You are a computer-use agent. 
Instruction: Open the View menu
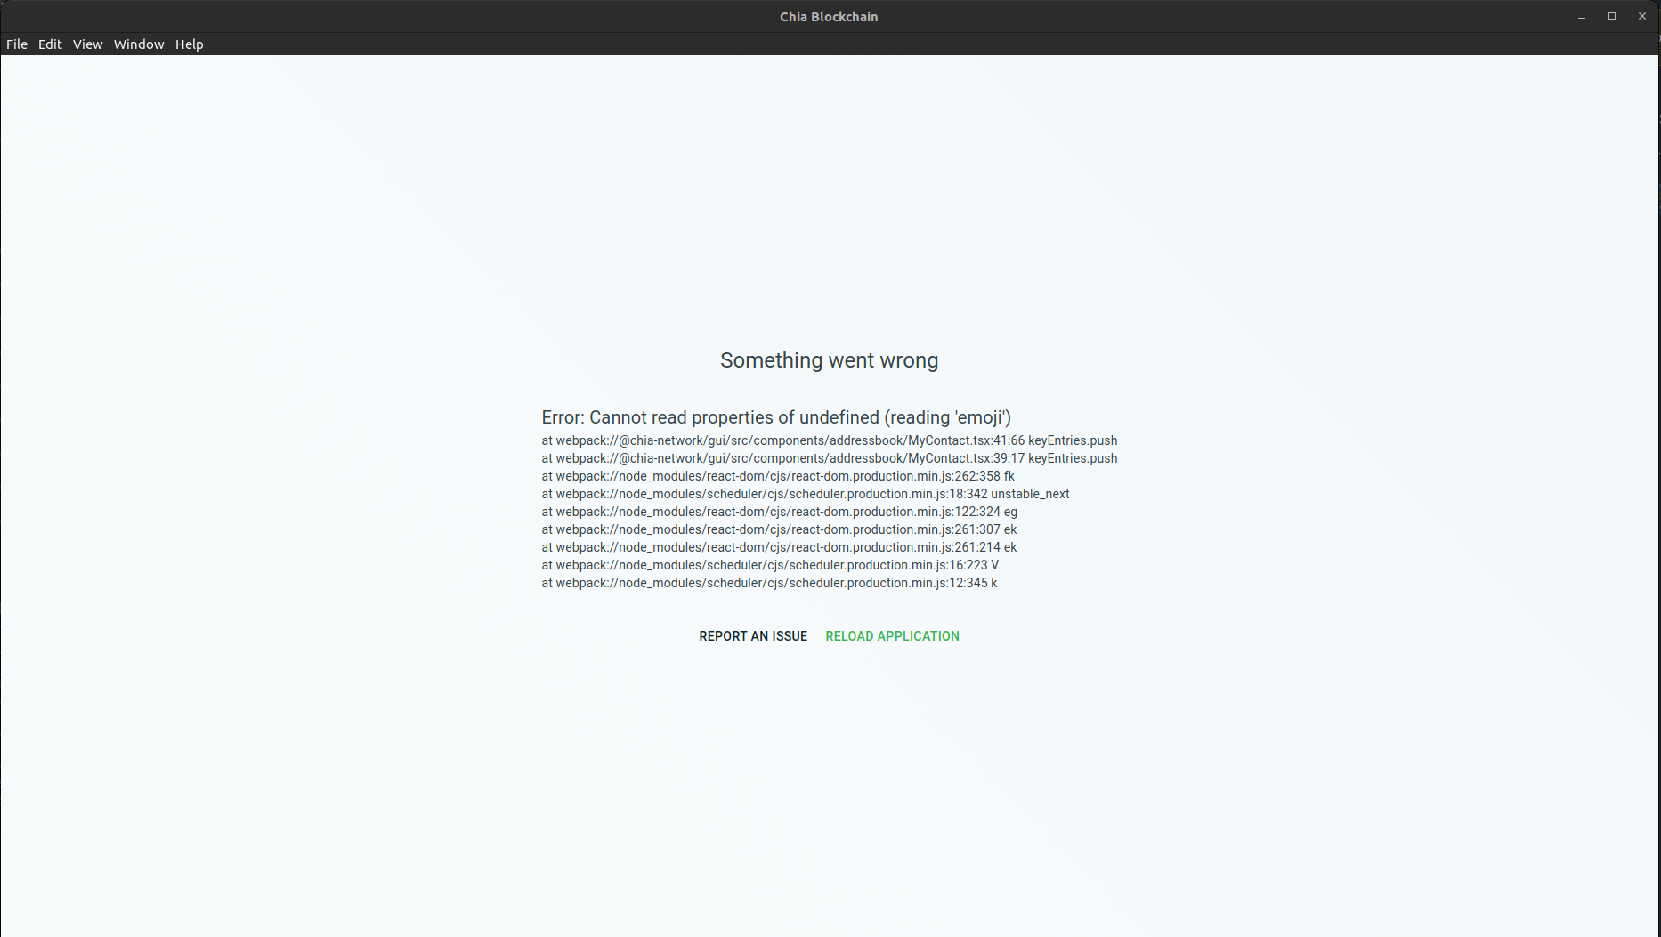coord(86,44)
